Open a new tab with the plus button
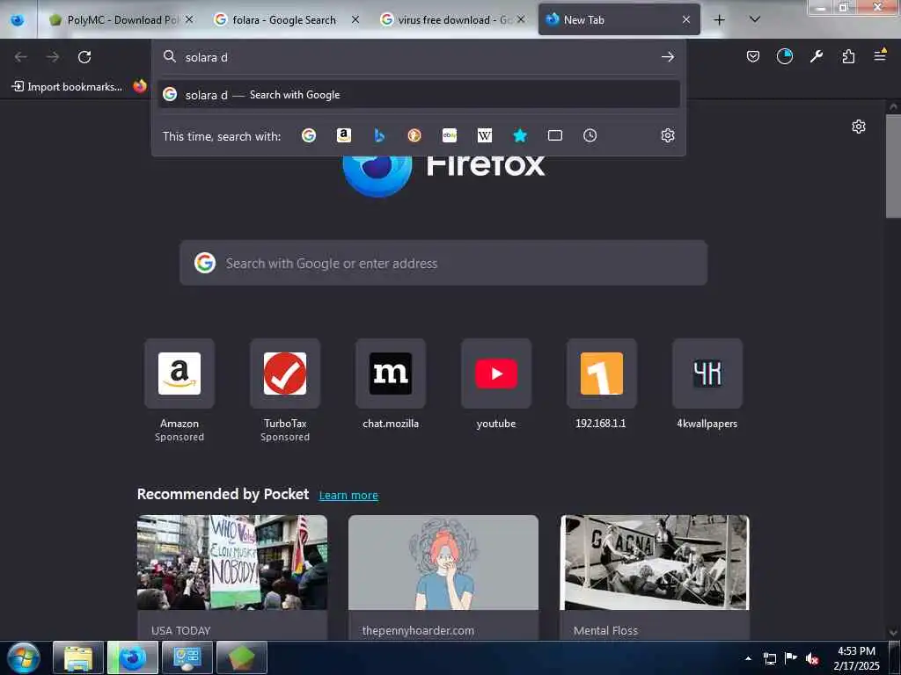The image size is (901, 675). 719,20
